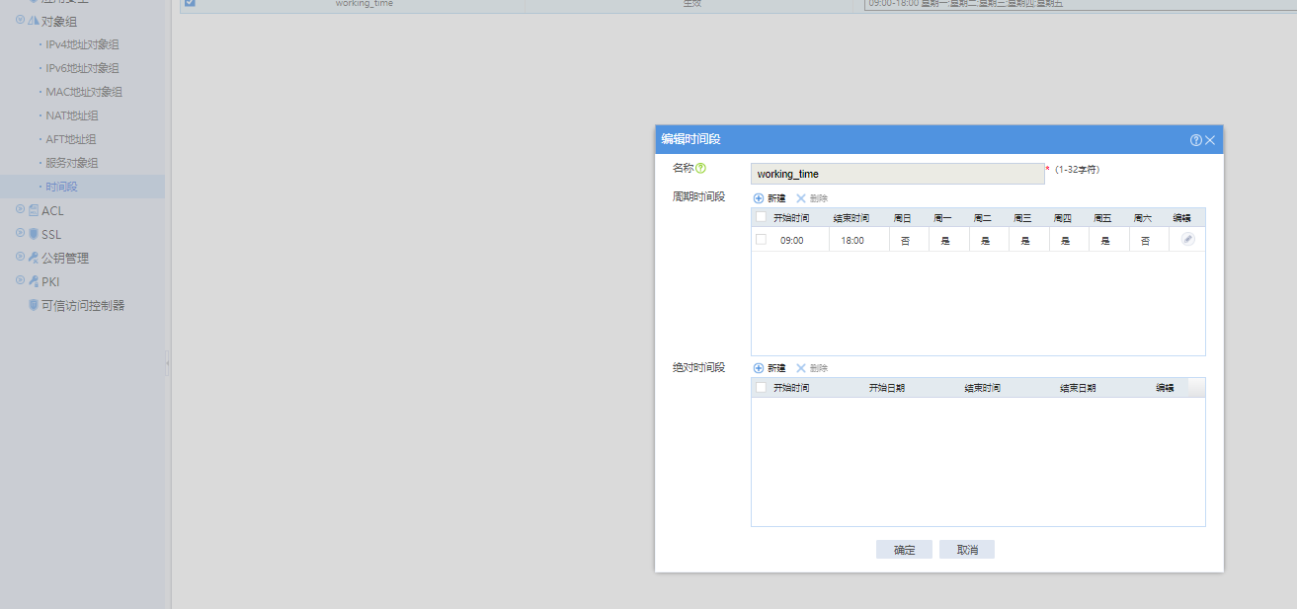Click the PKI label in sidebar
The height and width of the screenshot is (609, 1297).
(51, 281)
